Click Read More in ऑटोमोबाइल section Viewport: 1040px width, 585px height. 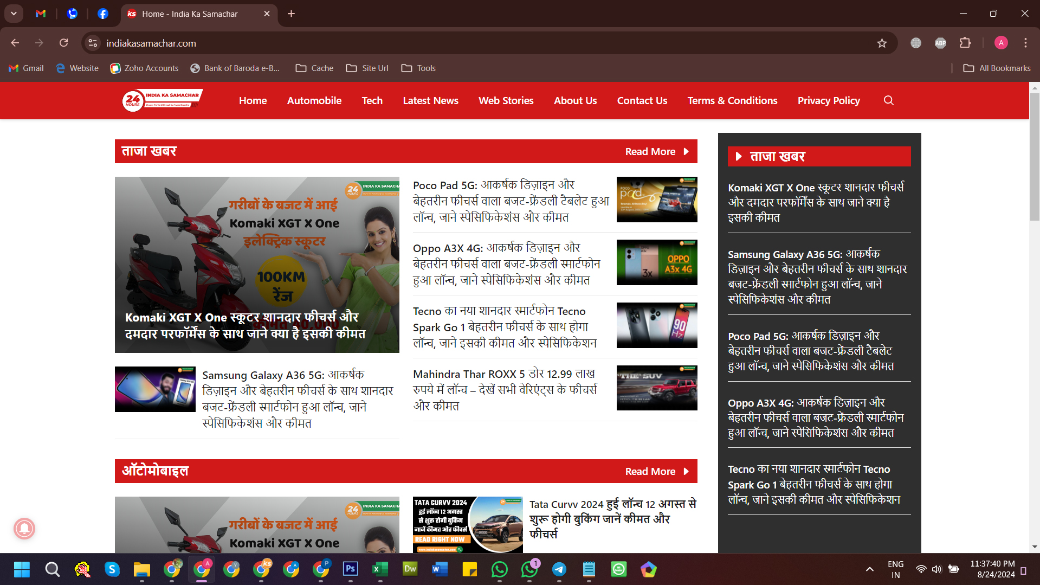click(x=656, y=471)
